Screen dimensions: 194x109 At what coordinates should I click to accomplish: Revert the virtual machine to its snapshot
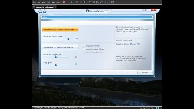pos(81,2)
